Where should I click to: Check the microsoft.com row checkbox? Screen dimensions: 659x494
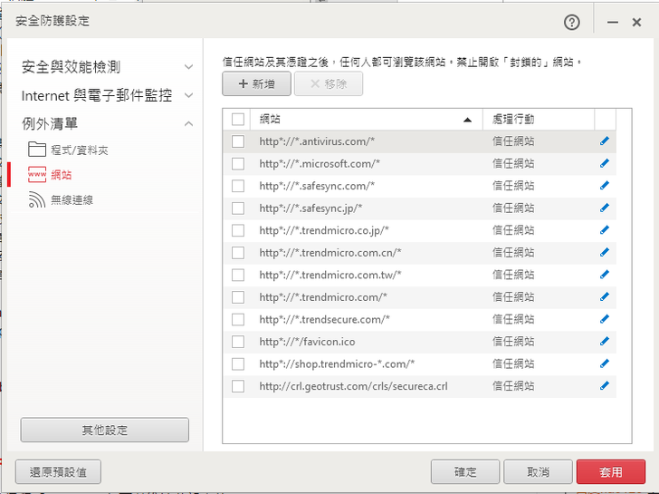(238, 164)
